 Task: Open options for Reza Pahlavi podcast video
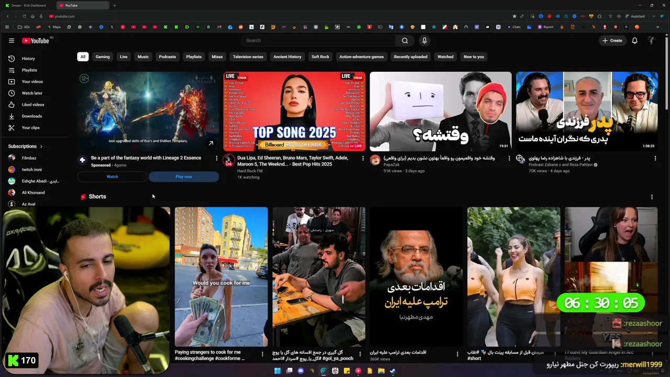(x=655, y=158)
